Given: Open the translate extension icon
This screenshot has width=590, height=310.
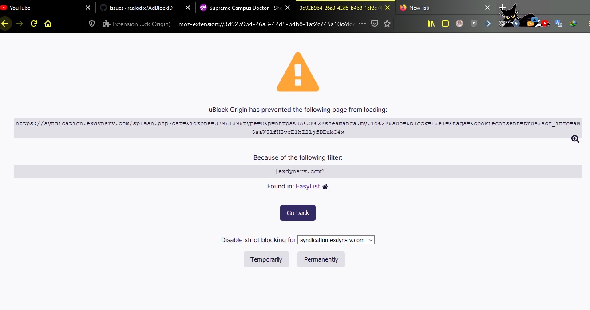Looking at the screenshot, I should 559,23.
